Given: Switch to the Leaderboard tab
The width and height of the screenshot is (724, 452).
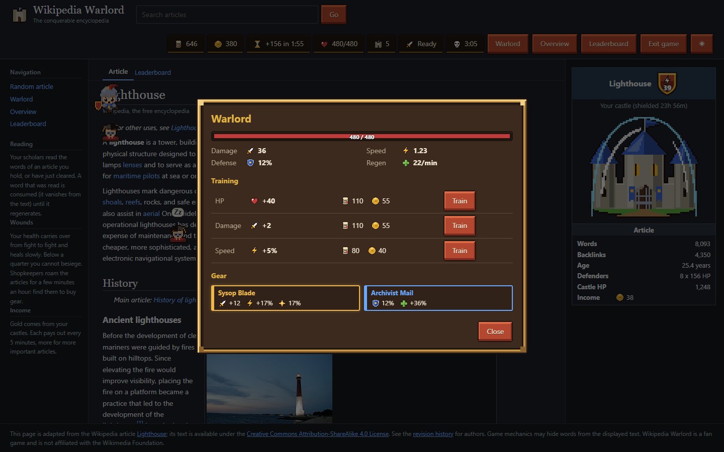Looking at the screenshot, I should (153, 72).
